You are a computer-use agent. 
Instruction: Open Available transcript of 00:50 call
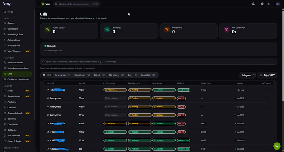click(x=140, y=140)
